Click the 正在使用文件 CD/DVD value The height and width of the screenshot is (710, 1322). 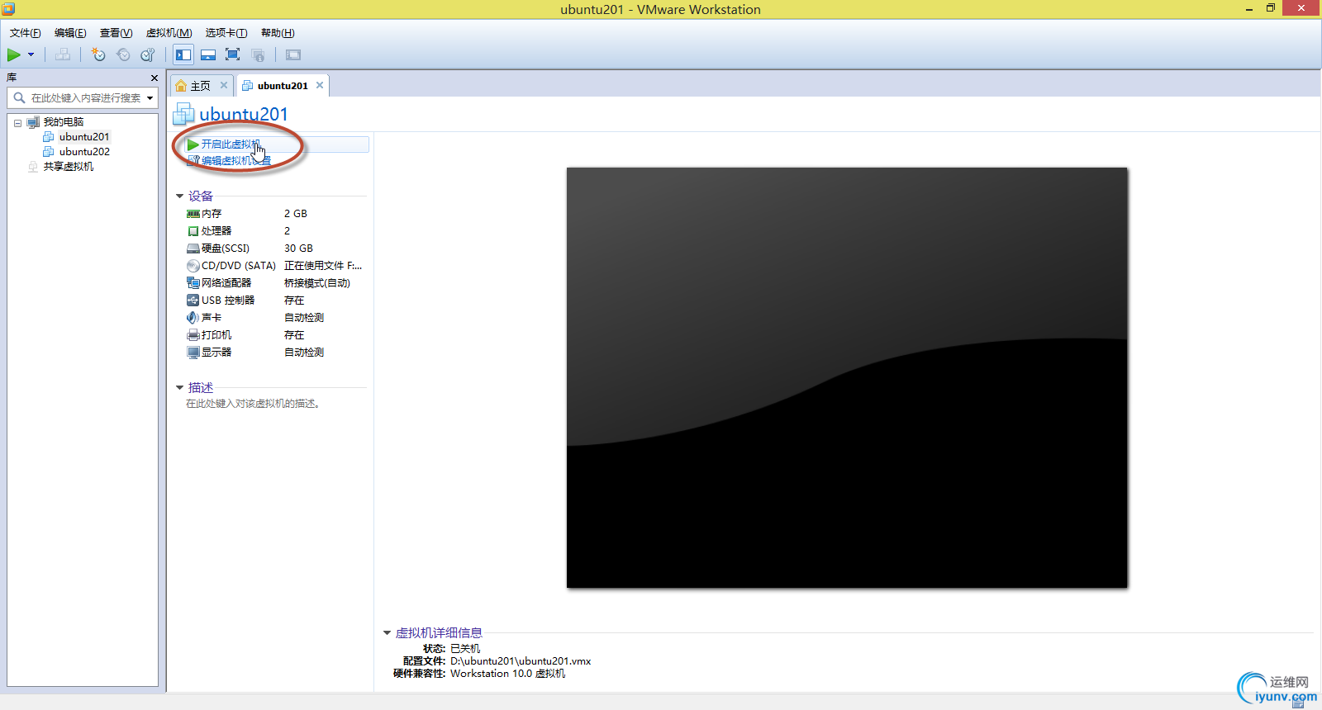click(x=323, y=266)
